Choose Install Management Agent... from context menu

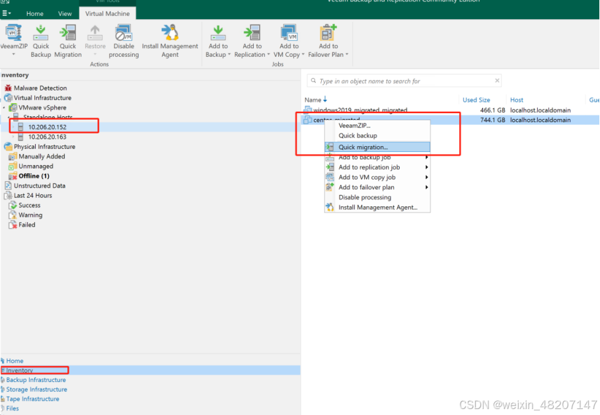377,207
